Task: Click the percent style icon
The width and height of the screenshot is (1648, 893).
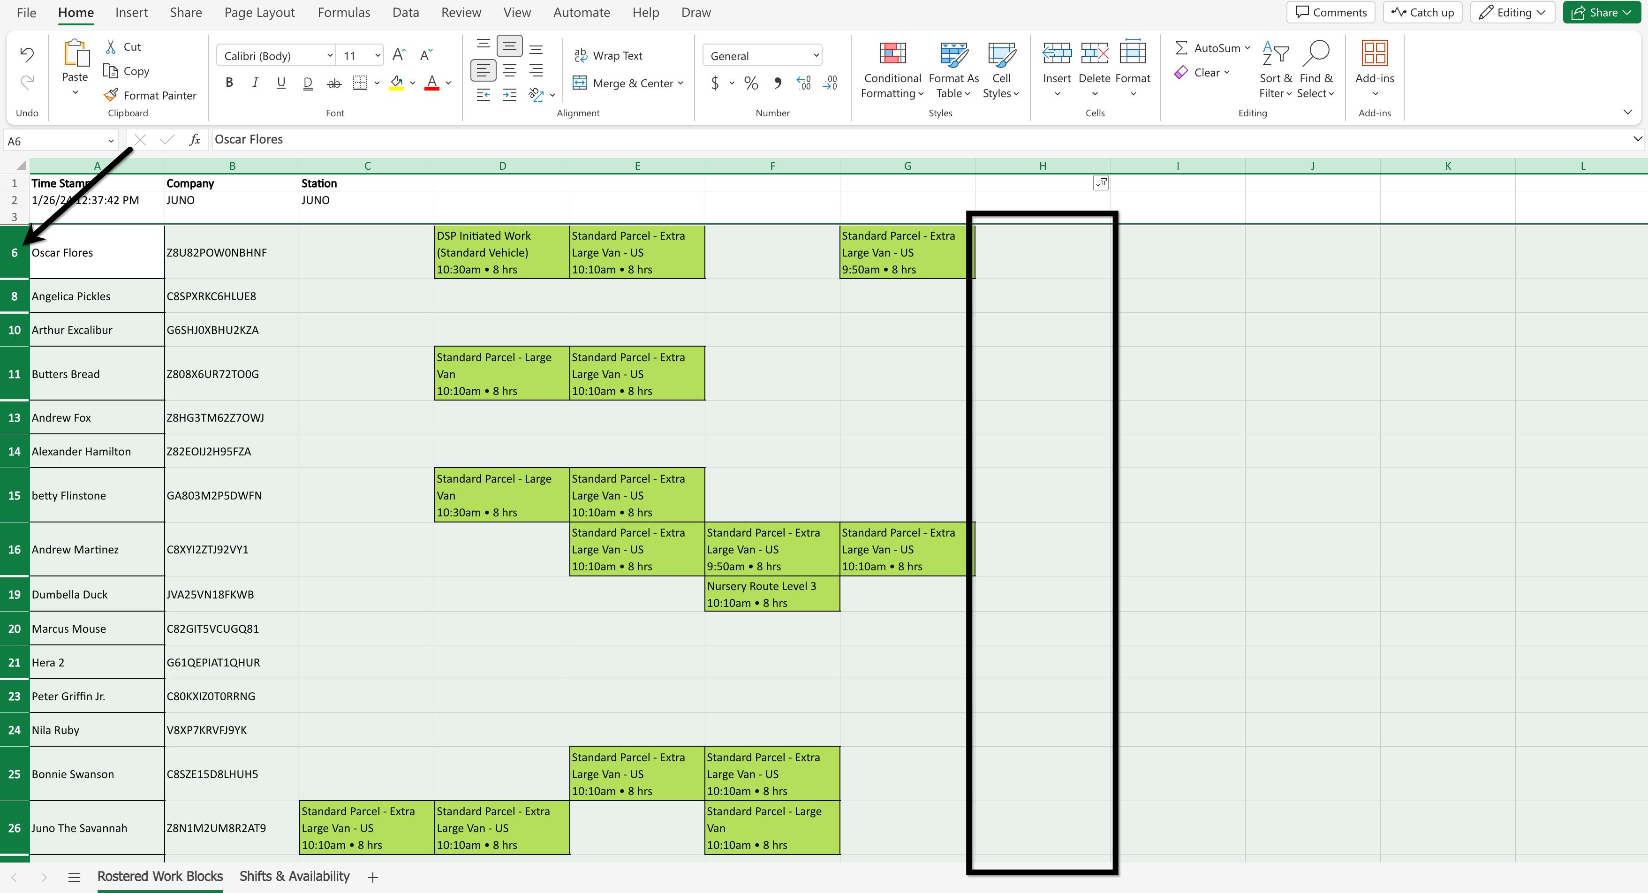Action: click(751, 83)
